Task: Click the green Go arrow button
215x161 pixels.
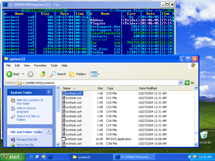Action: coord(187,83)
